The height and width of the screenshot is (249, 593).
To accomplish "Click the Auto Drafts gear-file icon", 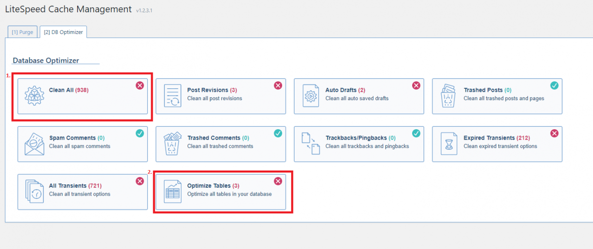I will pyautogui.click(x=311, y=96).
